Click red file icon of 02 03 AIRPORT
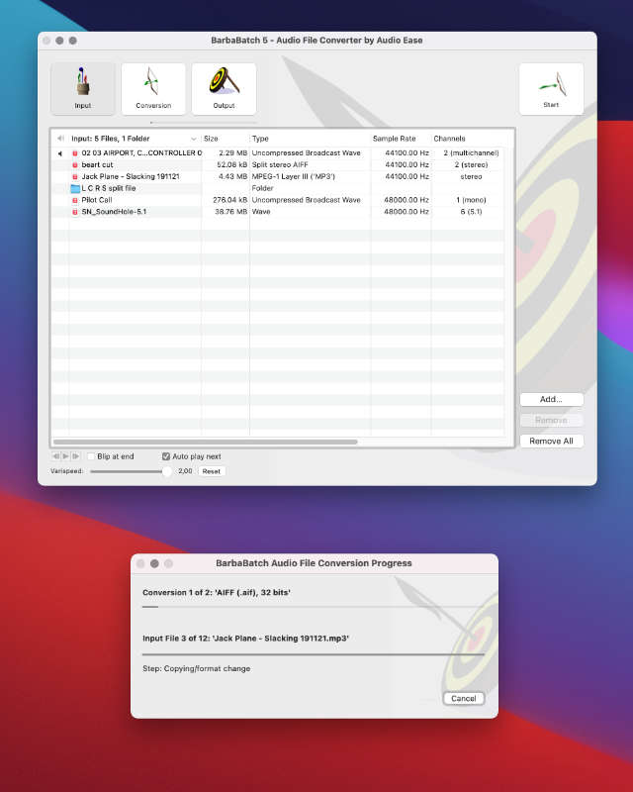 tap(75, 153)
